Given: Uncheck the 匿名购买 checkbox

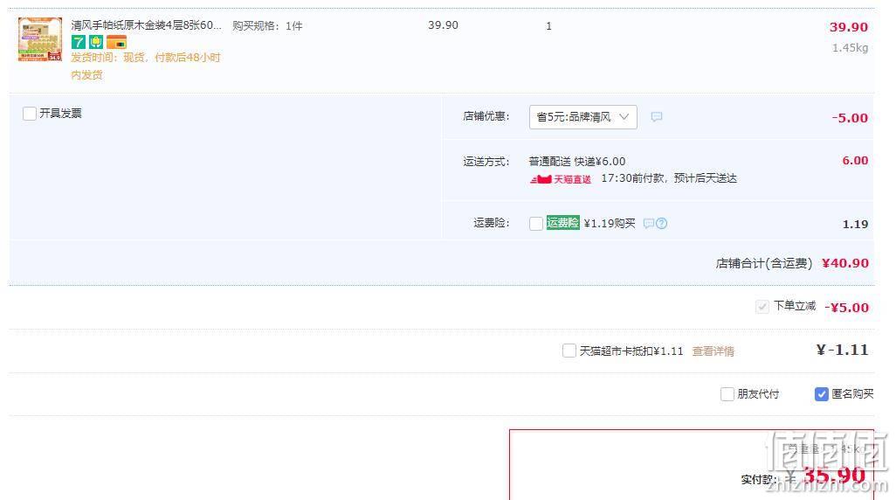Looking at the screenshot, I should click(x=821, y=393).
